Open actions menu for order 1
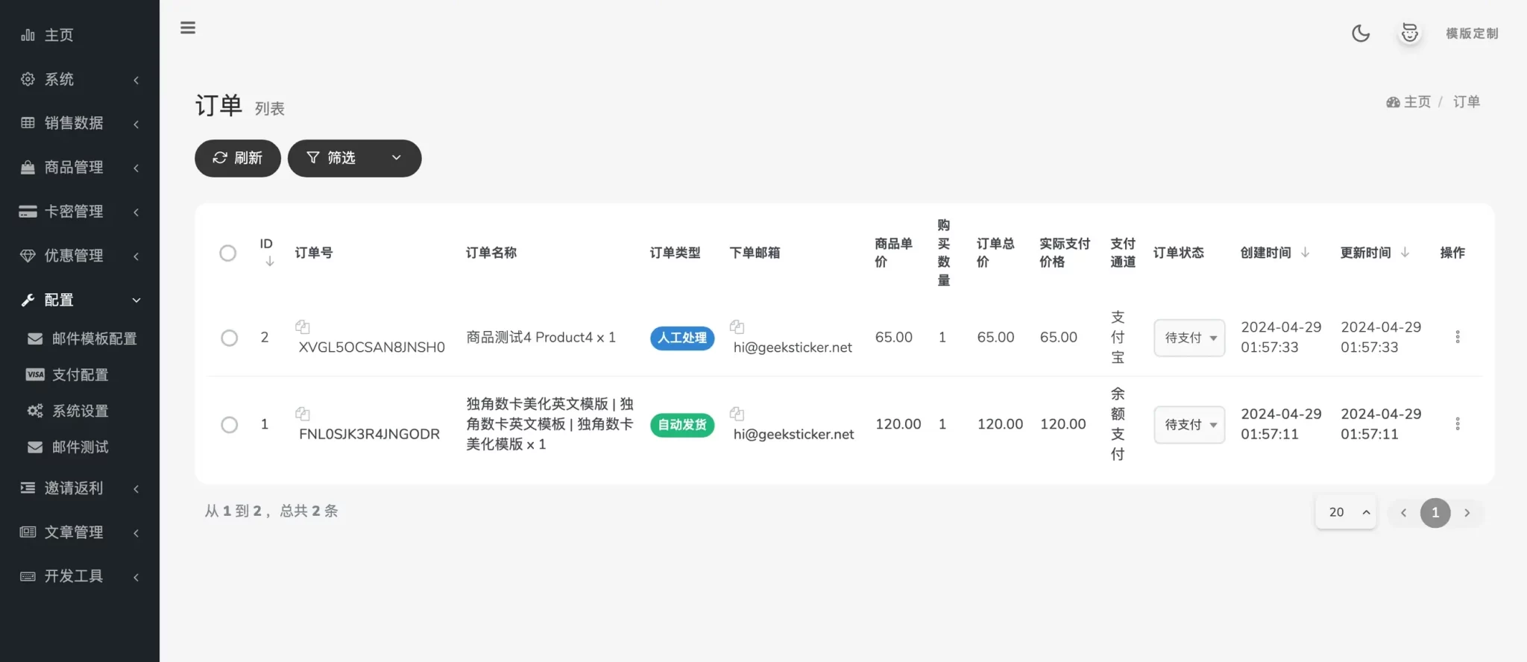 1457,424
